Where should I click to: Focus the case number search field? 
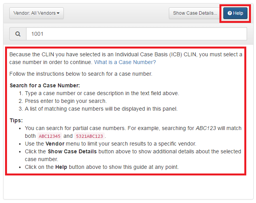(x=137, y=34)
